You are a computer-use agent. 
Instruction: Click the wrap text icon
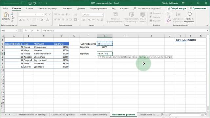pyautogui.click(x=76, y=14)
